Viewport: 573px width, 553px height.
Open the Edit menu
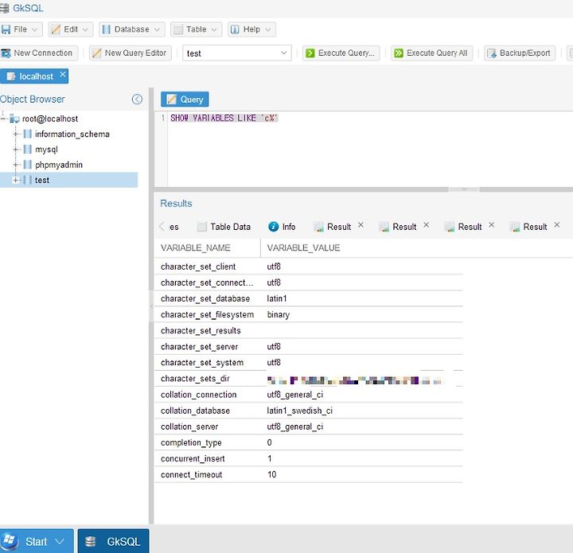[71, 29]
